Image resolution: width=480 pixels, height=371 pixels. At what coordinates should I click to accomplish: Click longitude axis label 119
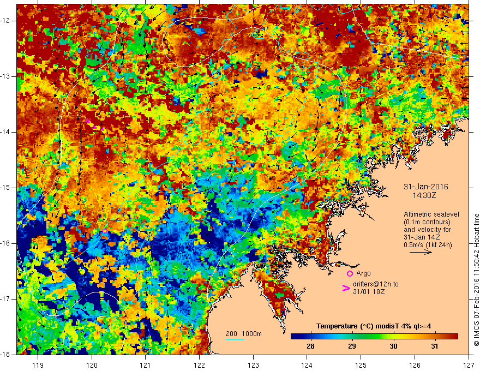(38, 365)
